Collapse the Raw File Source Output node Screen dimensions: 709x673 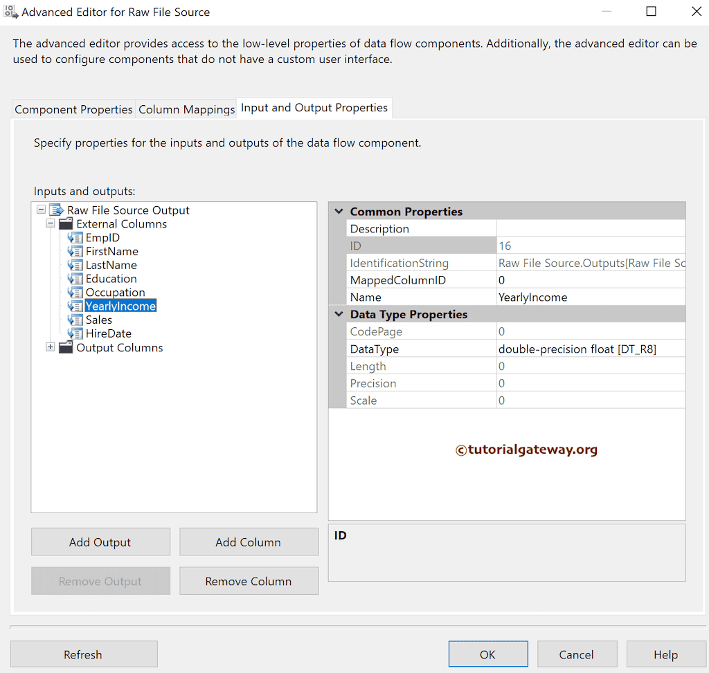pos(40,210)
